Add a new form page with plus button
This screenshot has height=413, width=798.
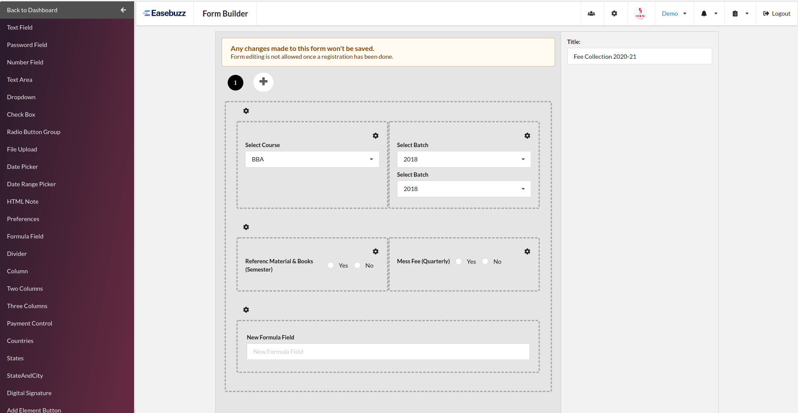click(263, 82)
